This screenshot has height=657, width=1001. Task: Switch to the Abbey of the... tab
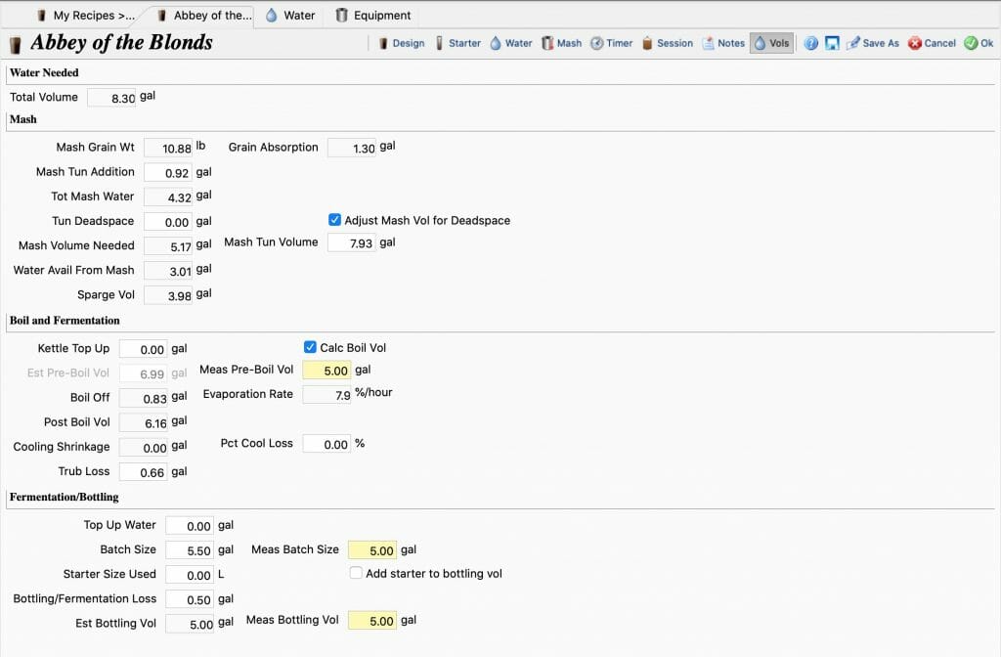pyautogui.click(x=204, y=16)
